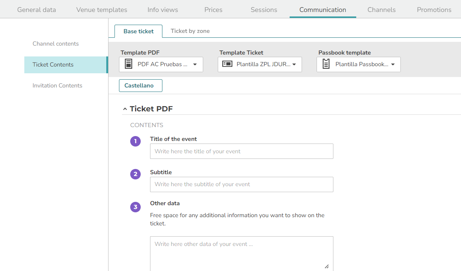Collapse the Ticket PDF section
Screen dimensions: 461x271
click(x=125, y=109)
